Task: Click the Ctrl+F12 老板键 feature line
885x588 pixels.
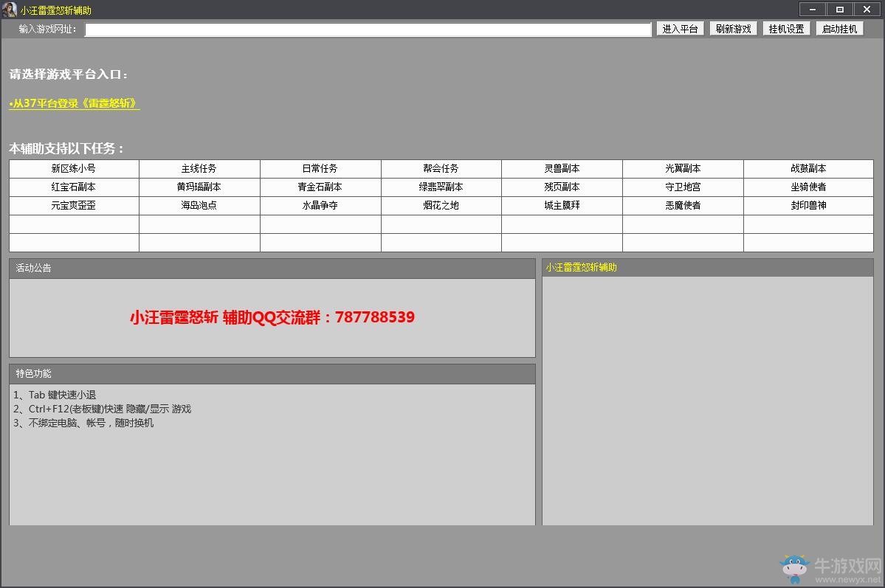Action: [102, 409]
